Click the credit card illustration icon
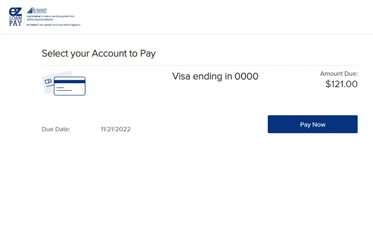The width and height of the screenshot is (373, 252). [63, 83]
